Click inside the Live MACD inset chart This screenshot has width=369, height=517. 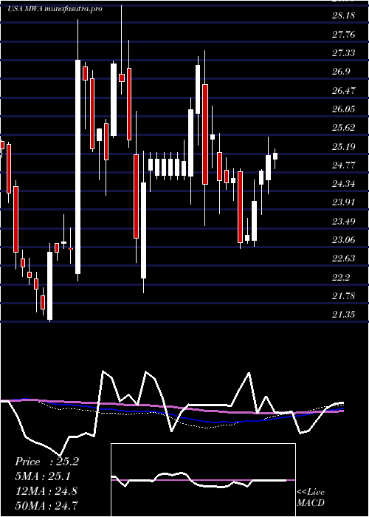[203, 480]
